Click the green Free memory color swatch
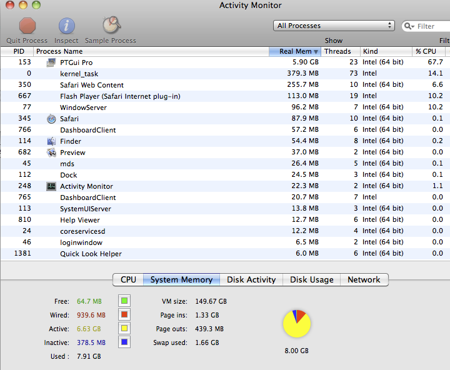Screen dimensions: 450x370 point(124,301)
